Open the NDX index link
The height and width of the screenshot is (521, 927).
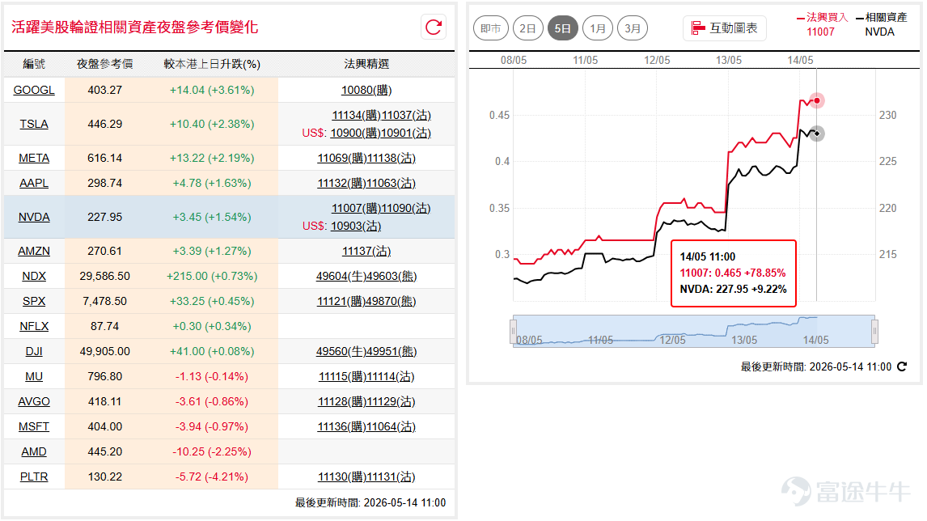tap(34, 276)
